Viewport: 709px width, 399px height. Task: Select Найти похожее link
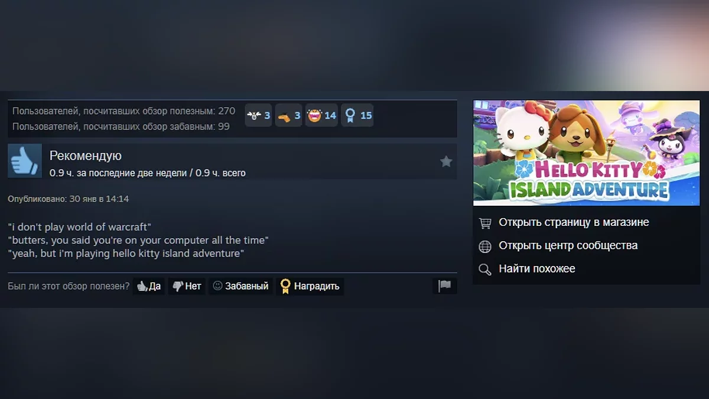pos(537,268)
